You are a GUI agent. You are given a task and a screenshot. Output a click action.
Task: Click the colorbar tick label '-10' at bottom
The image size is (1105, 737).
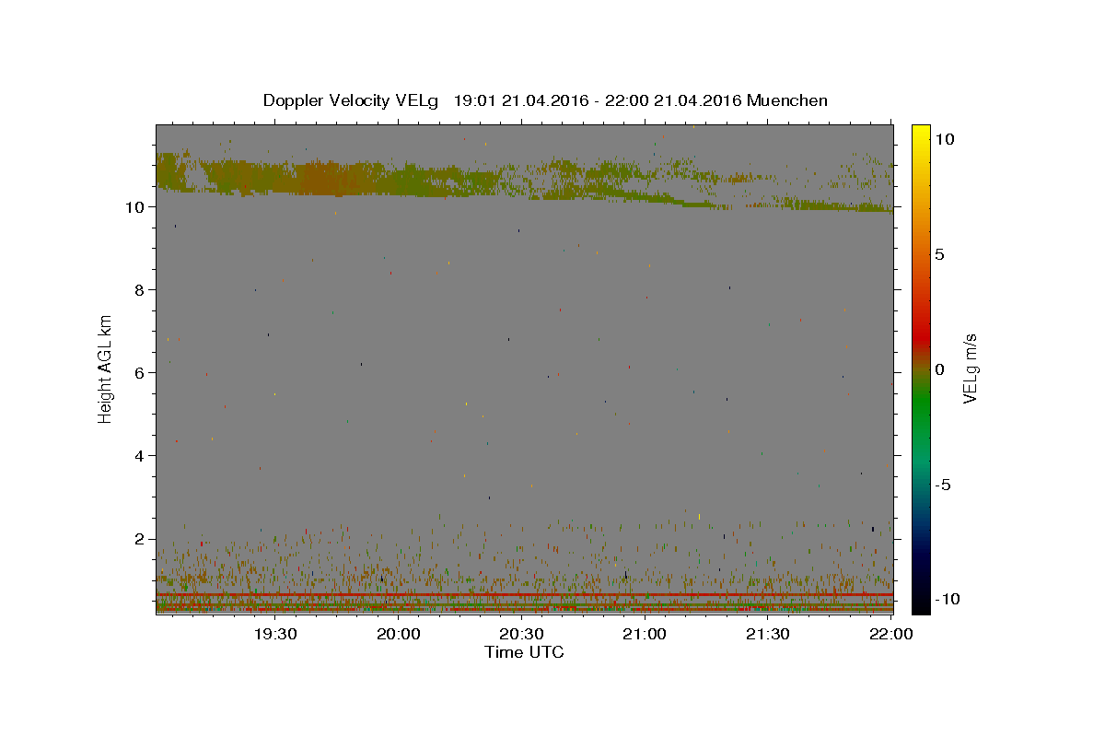click(x=947, y=599)
